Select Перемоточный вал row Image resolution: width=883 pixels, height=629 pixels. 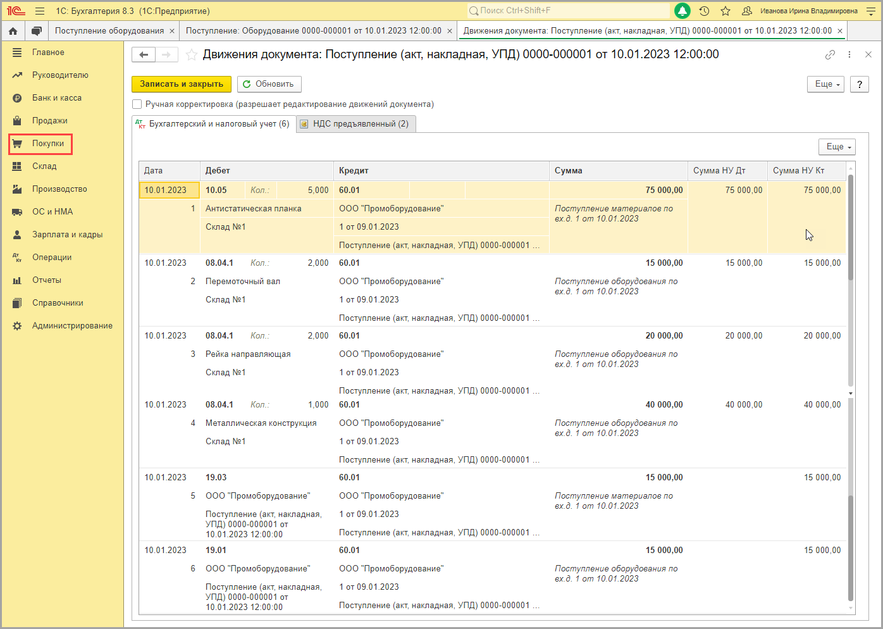coord(243,282)
